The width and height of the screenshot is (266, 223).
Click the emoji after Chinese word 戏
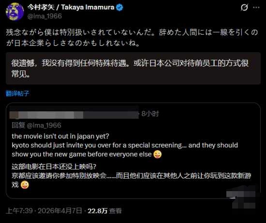[x=25, y=185]
